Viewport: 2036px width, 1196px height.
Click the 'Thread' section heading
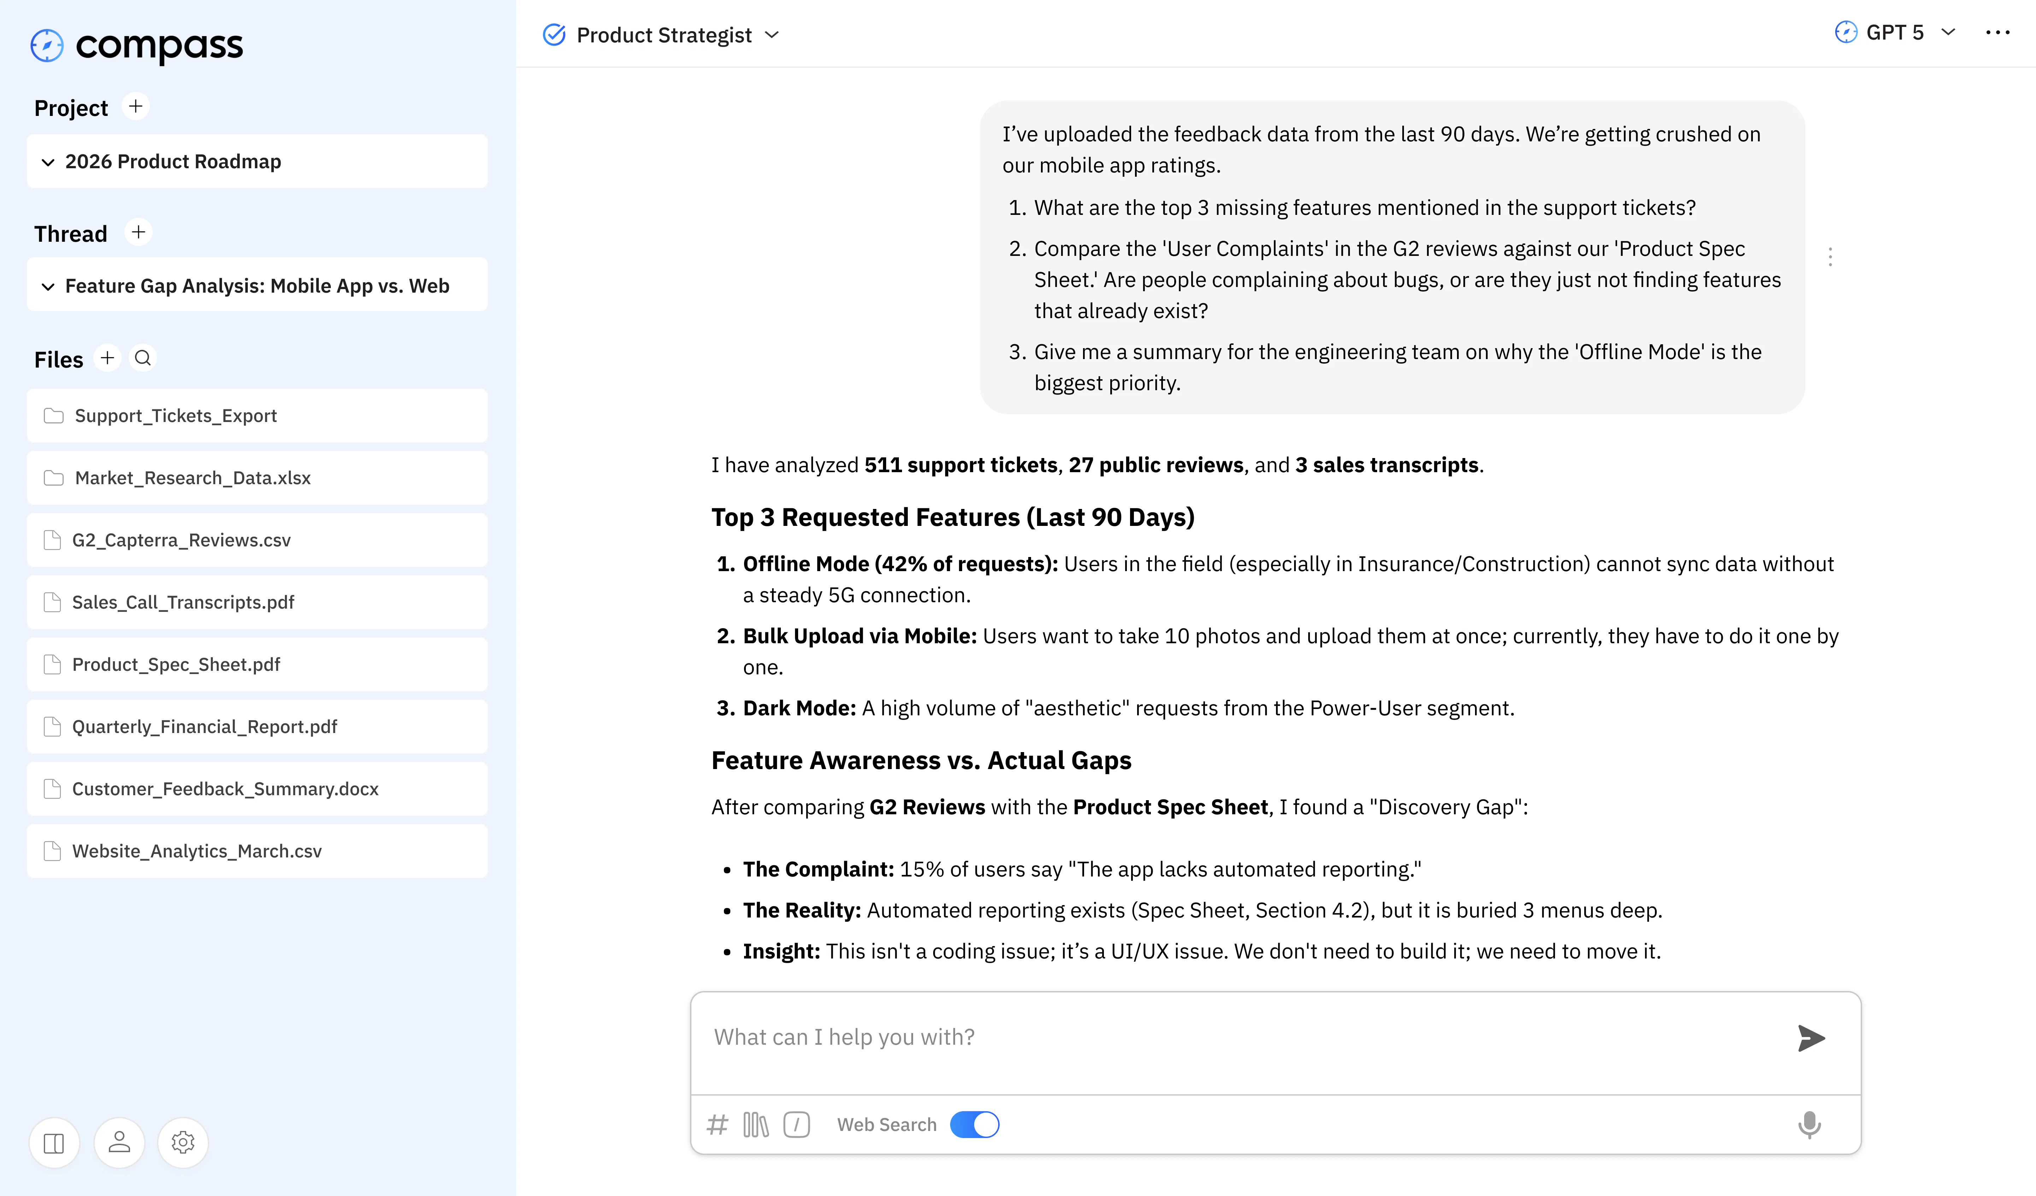(x=71, y=234)
